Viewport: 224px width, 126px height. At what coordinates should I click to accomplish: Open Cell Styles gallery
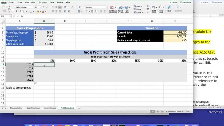127,9
